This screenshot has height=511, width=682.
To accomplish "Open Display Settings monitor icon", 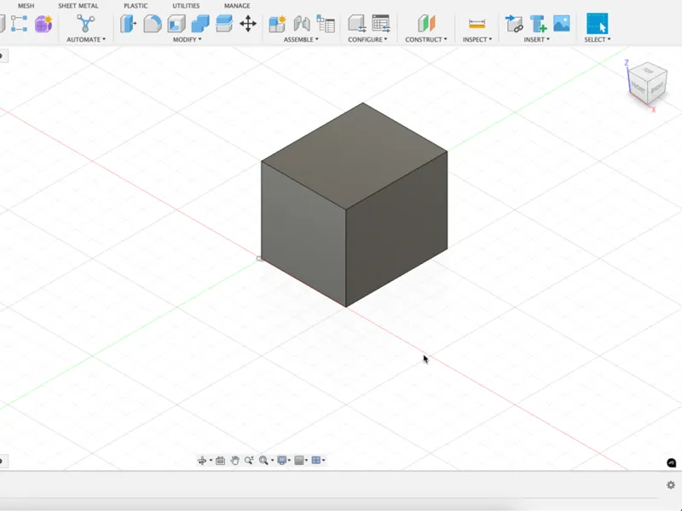I will tap(281, 461).
